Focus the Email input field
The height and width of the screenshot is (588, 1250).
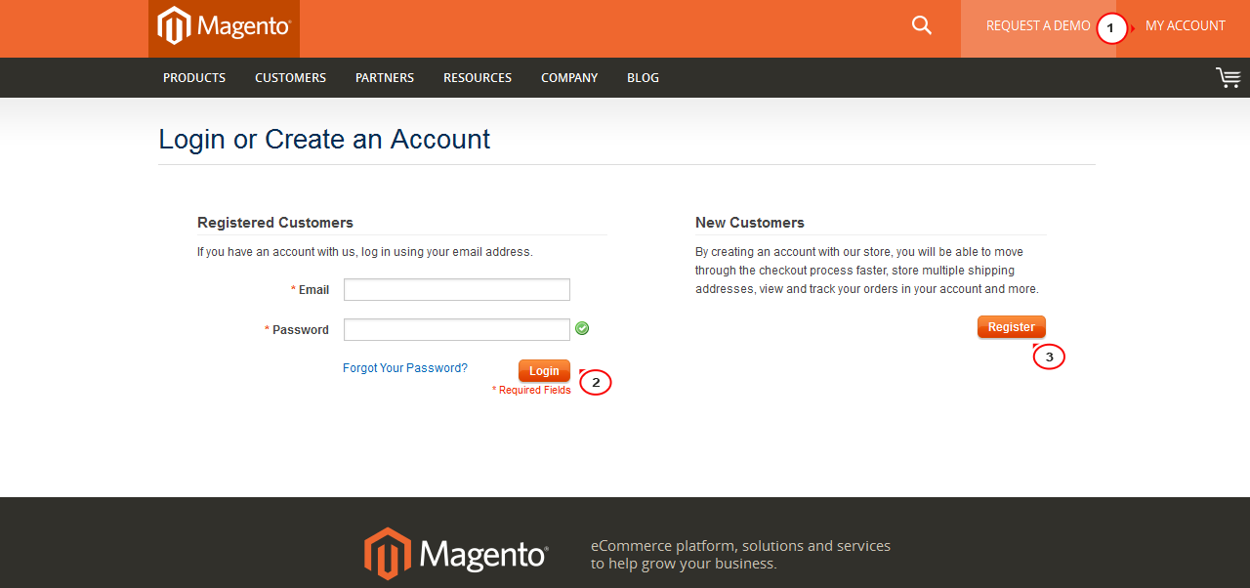(x=457, y=289)
